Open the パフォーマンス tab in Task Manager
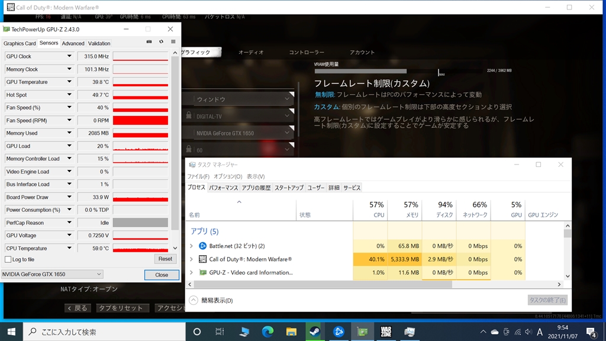This screenshot has height=341, width=606. 223,188
